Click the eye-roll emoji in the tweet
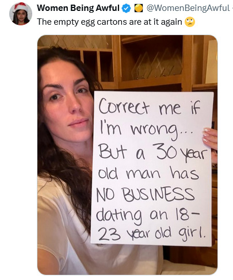Screen dimensions: 233x280 click(190, 22)
